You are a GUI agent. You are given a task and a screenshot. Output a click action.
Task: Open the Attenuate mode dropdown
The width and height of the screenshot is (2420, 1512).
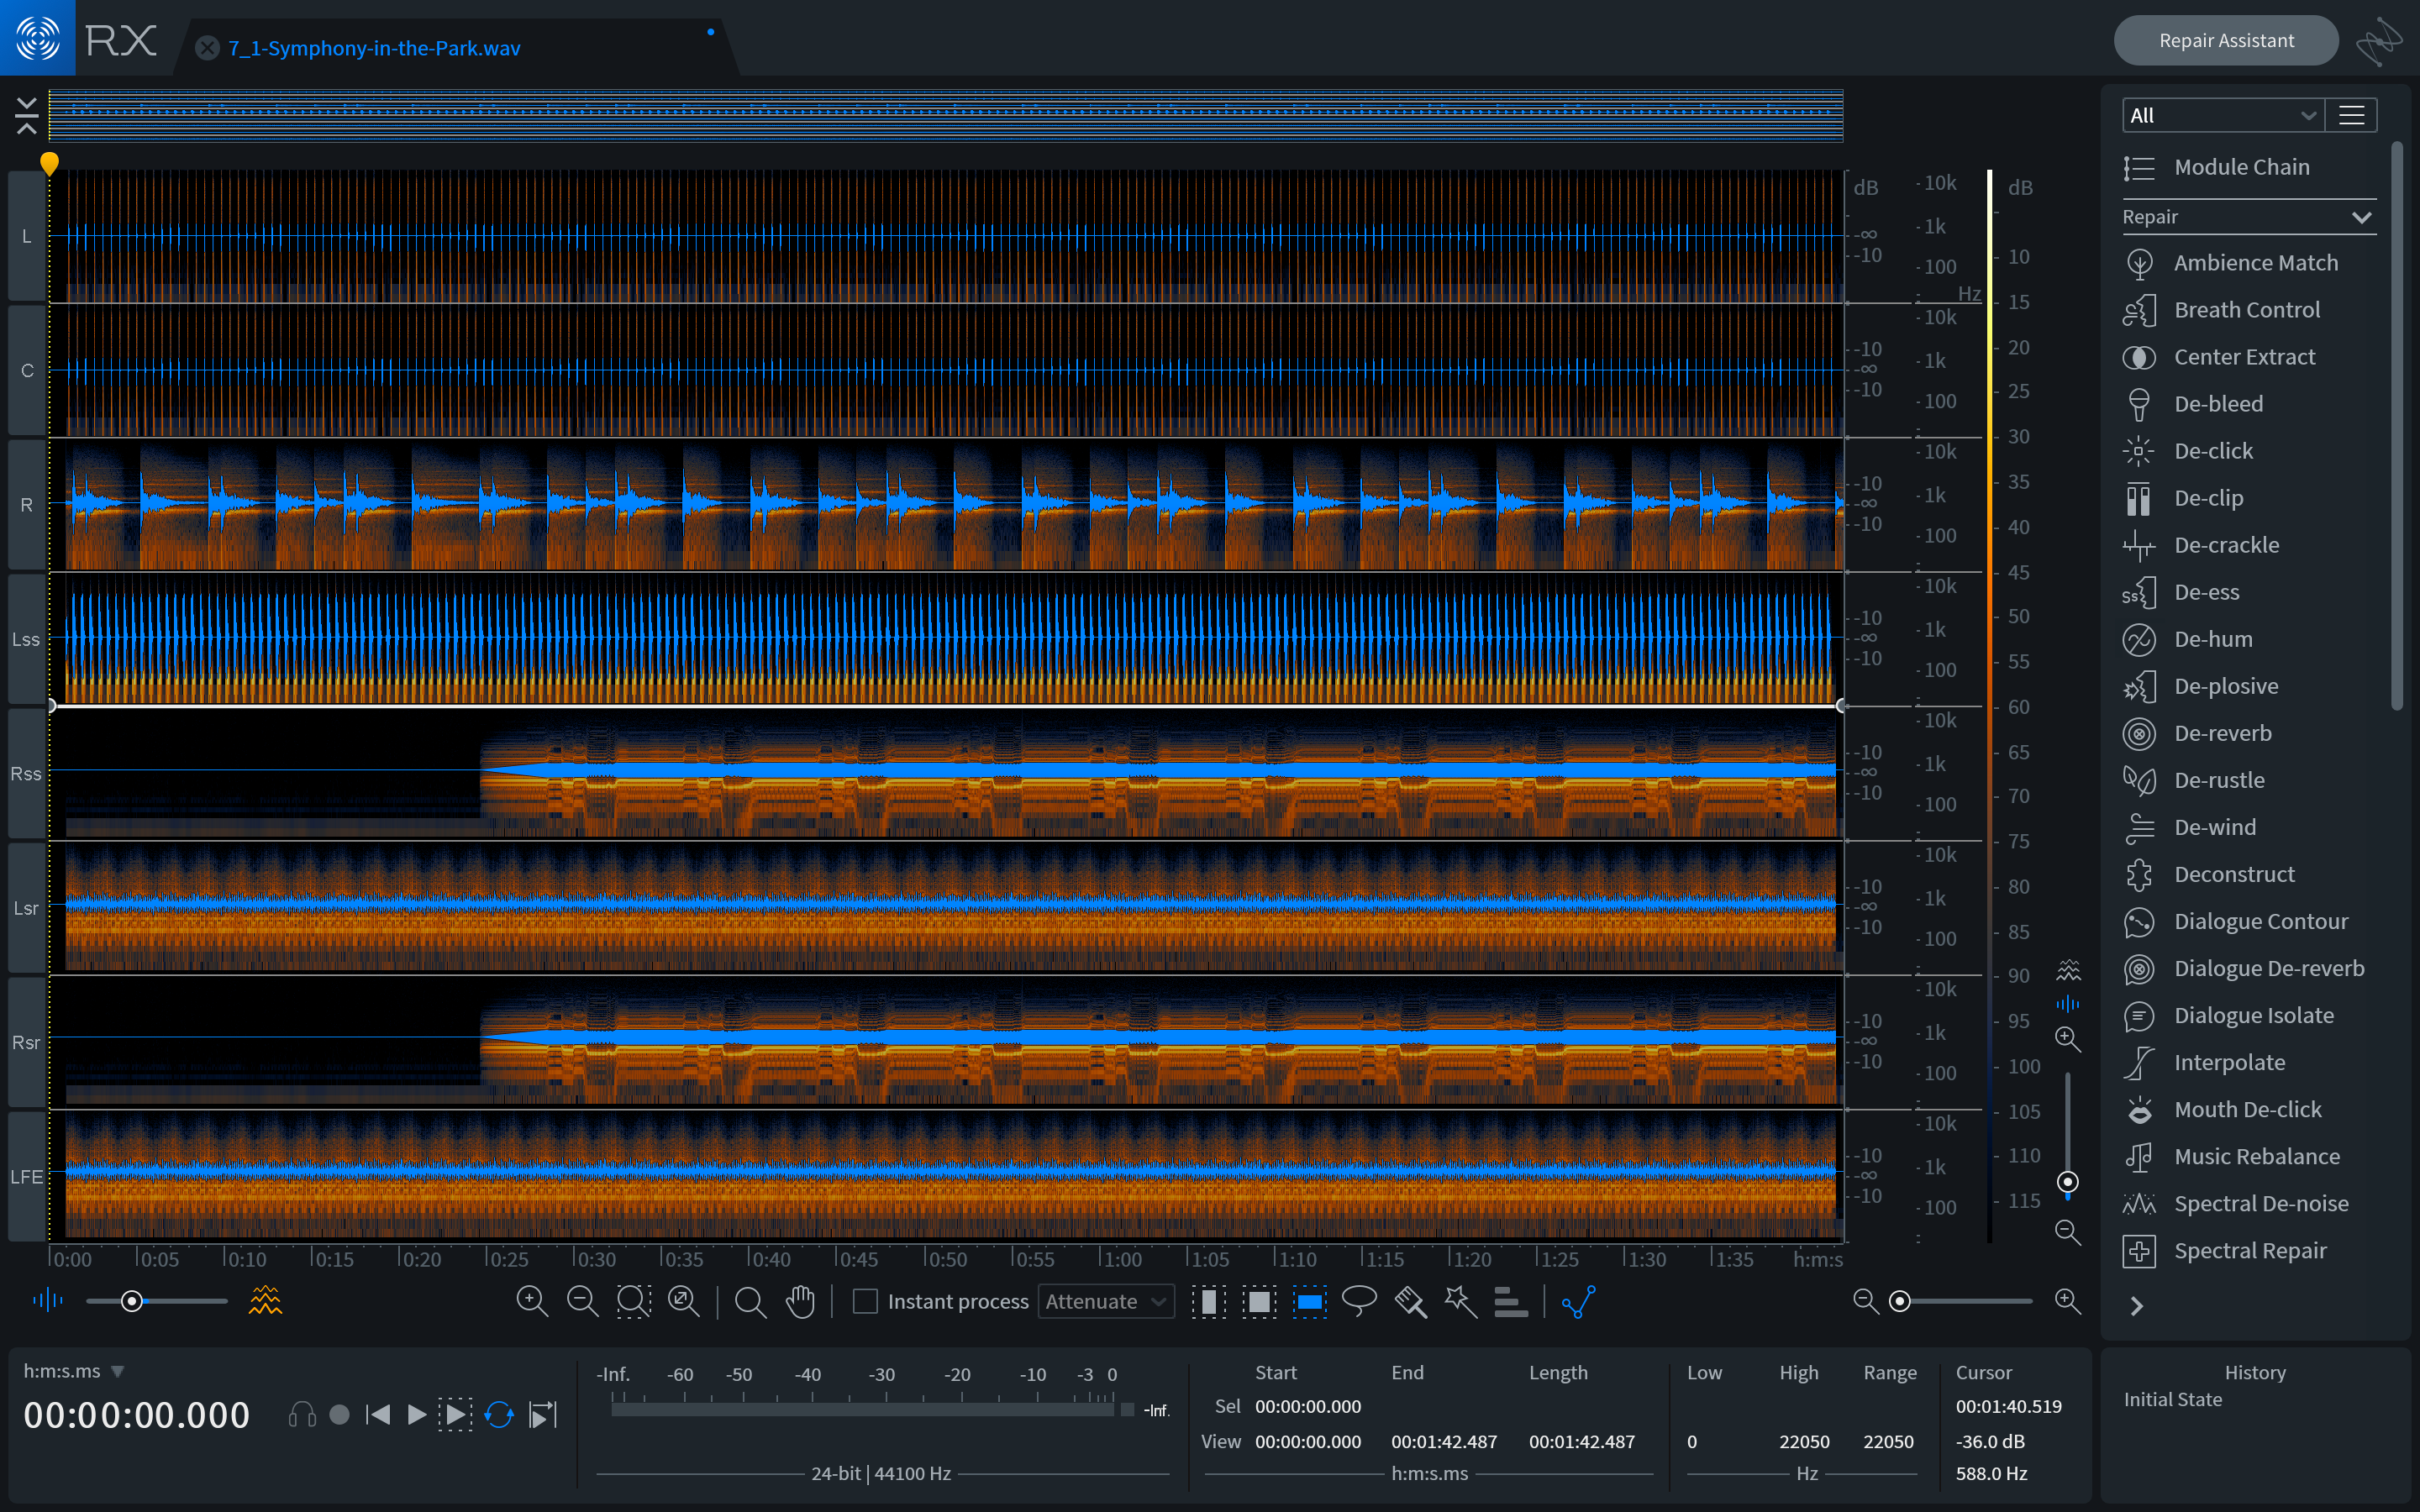pos(1105,1301)
